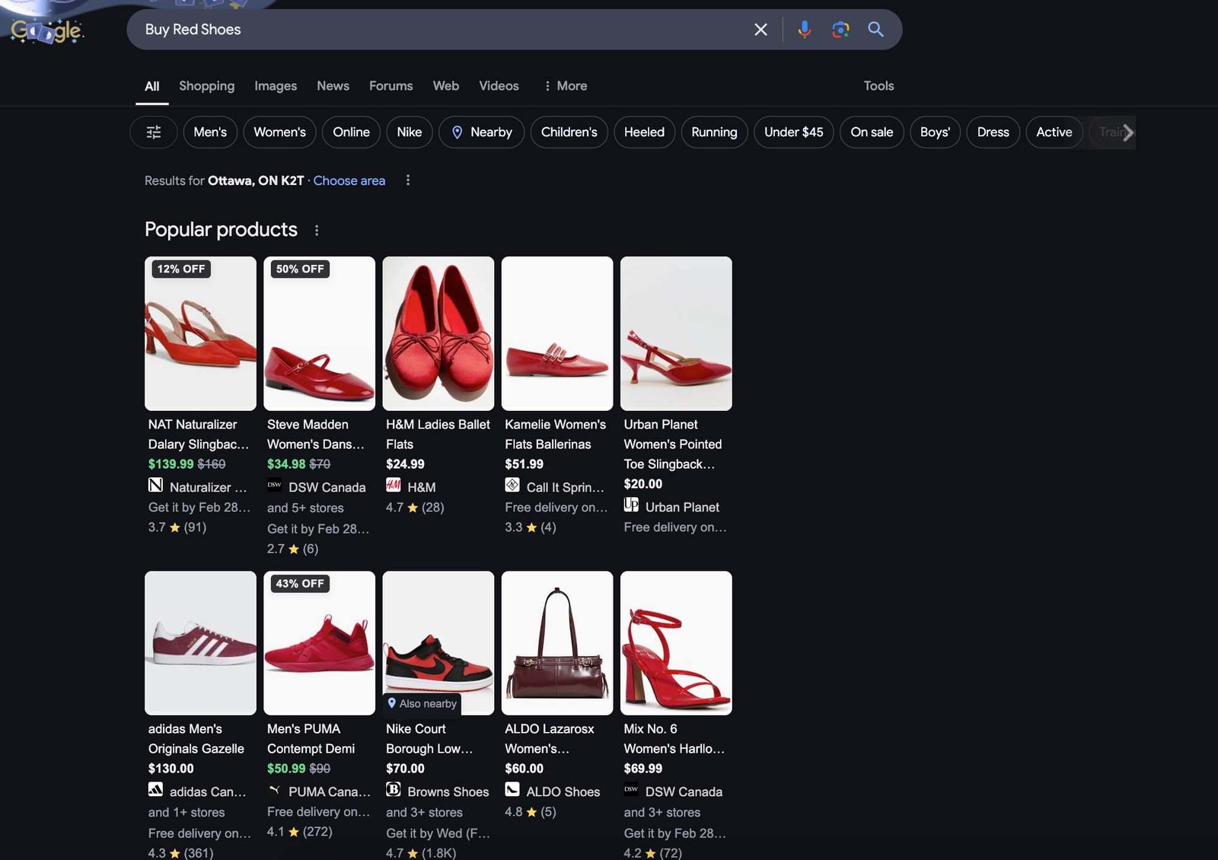Click the 12% OFF badge on Naturalizer

point(181,269)
